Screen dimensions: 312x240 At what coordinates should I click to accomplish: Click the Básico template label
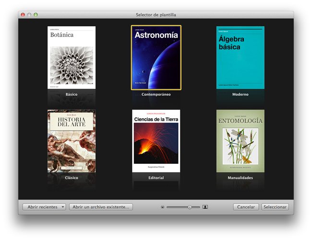point(72,94)
